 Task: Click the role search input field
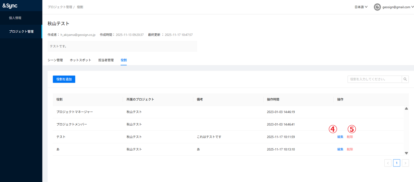pyautogui.click(x=374, y=79)
